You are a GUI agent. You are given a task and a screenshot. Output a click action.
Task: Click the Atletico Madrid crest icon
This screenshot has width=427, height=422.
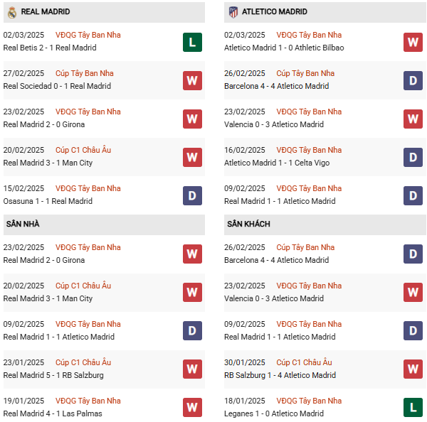click(233, 12)
